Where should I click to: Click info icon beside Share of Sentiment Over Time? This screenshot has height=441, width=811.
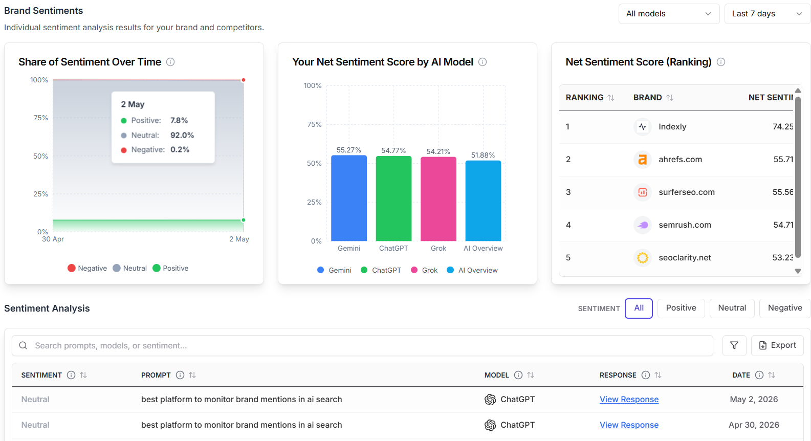tap(170, 62)
